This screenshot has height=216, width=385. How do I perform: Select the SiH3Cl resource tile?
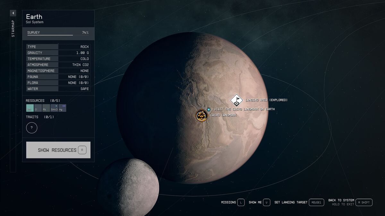pos(54,108)
